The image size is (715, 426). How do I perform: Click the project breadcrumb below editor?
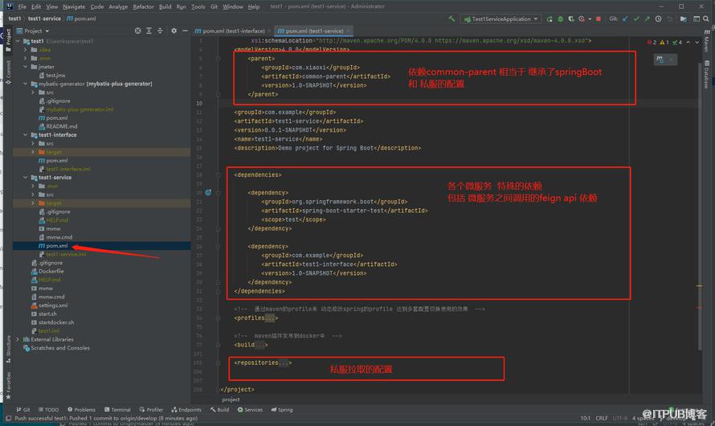point(231,399)
